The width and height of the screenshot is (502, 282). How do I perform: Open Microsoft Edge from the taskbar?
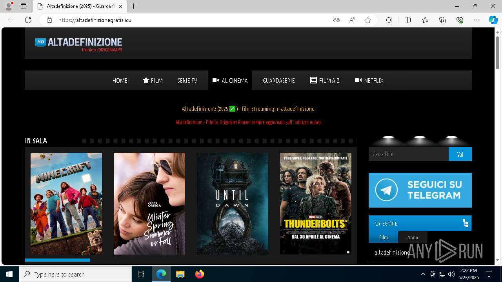[161, 274]
